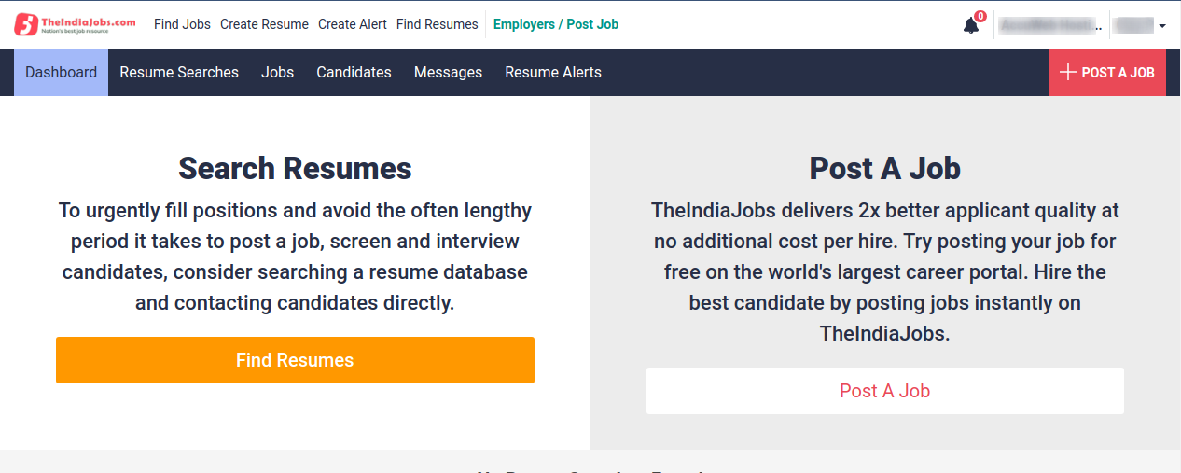Go to the Candidates tab
The height and width of the screenshot is (473, 1181).
[354, 73]
